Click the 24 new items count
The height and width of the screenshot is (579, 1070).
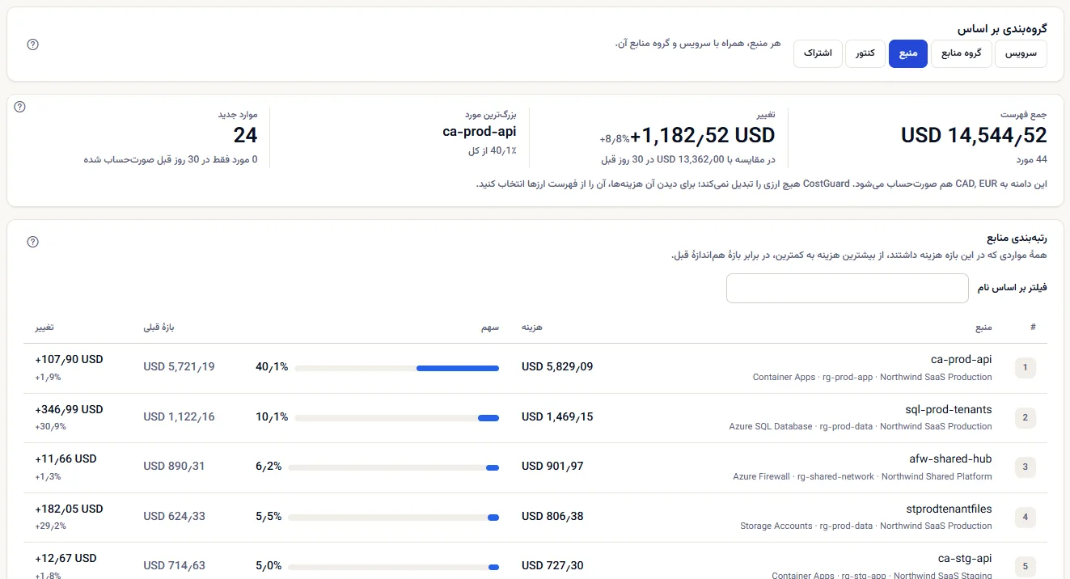(x=245, y=135)
